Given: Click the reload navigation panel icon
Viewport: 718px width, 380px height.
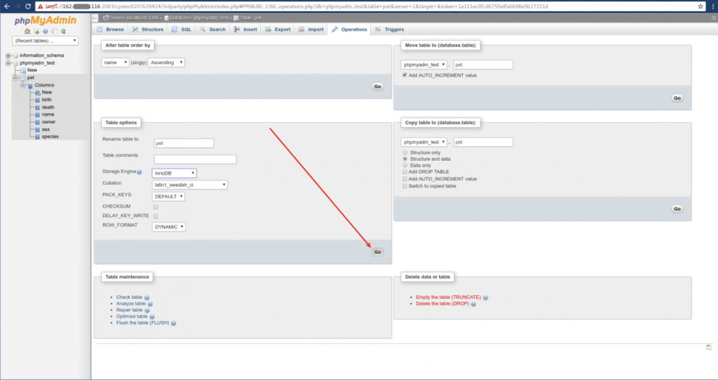Looking at the screenshot, I should [x=64, y=31].
